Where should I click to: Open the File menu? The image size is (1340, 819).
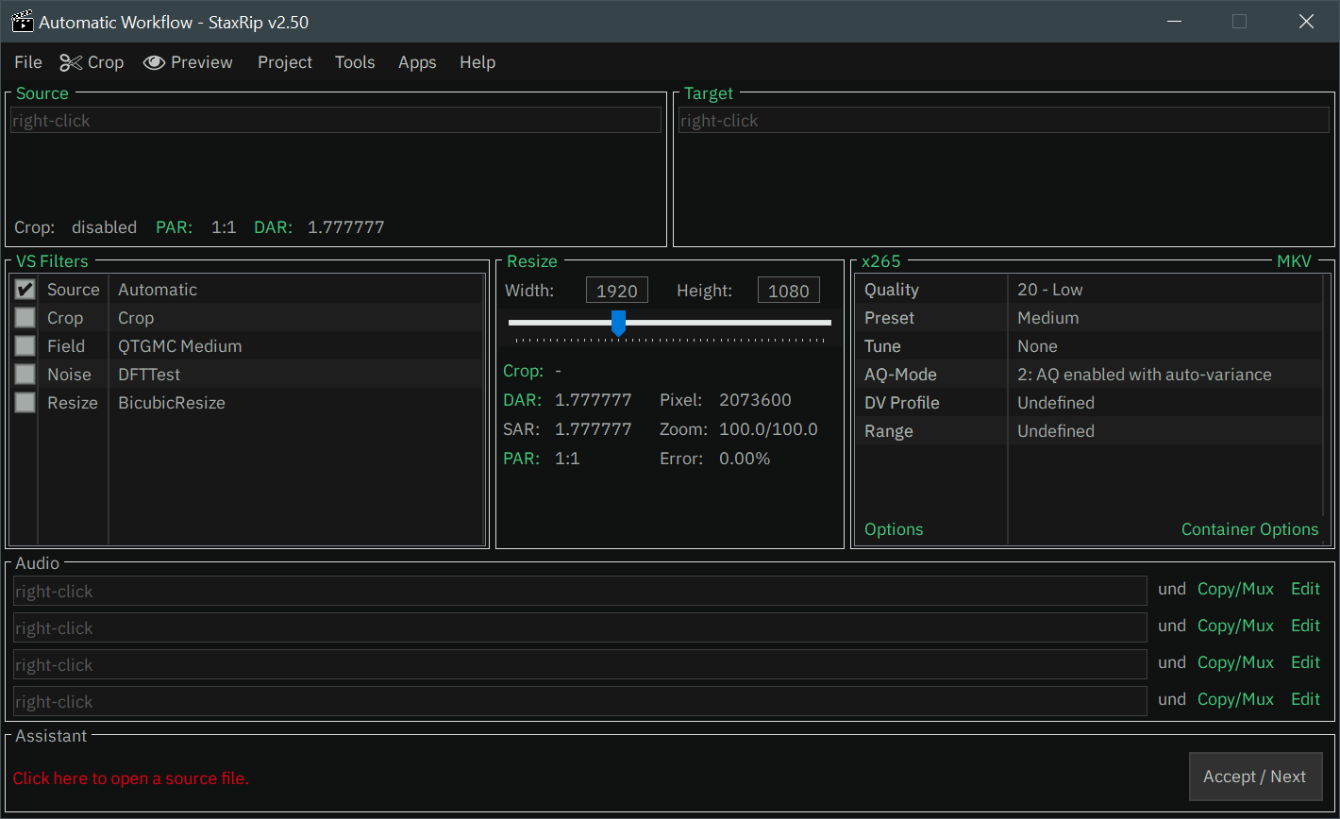click(28, 62)
